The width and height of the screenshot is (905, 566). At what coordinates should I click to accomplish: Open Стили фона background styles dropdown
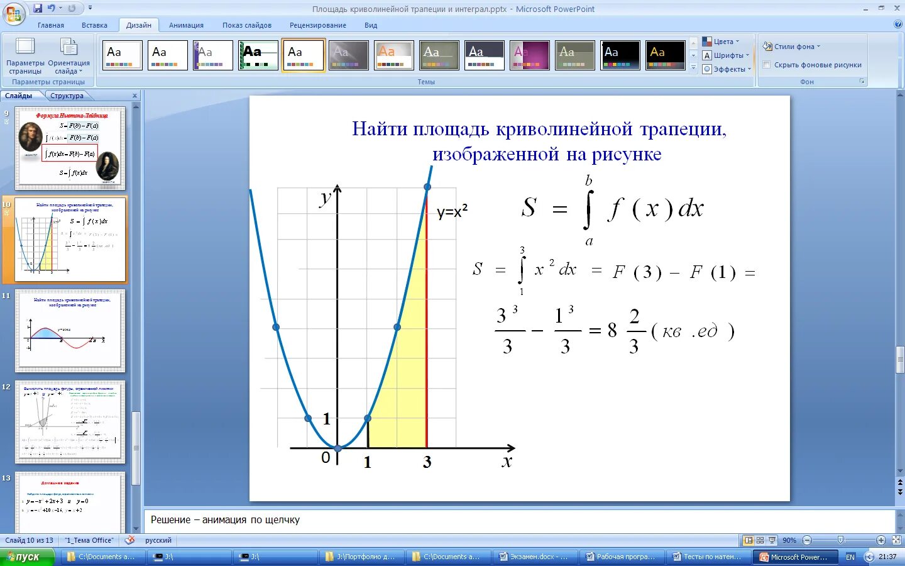pos(792,47)
